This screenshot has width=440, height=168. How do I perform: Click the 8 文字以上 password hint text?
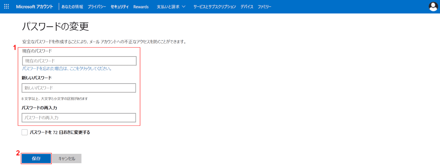click(x=55, y=99)
